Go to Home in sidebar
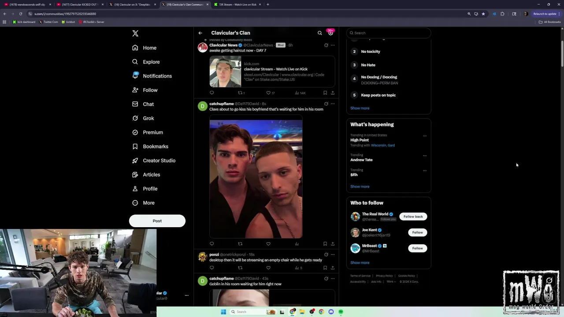 tap(145, 48)
